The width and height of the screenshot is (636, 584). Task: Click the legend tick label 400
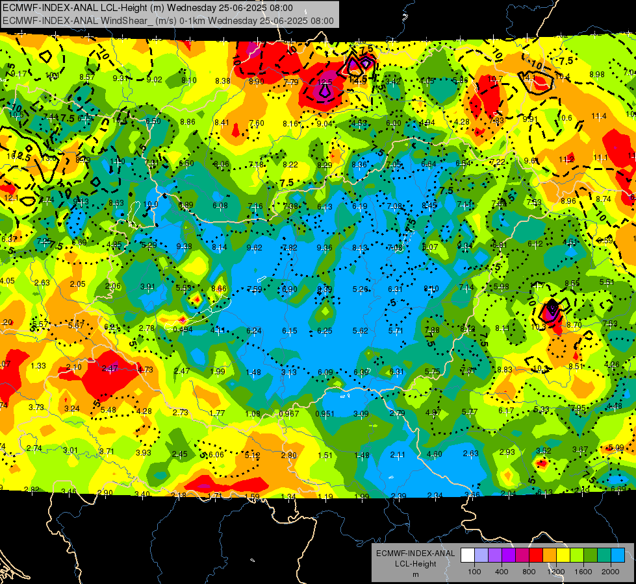[502, 572]
